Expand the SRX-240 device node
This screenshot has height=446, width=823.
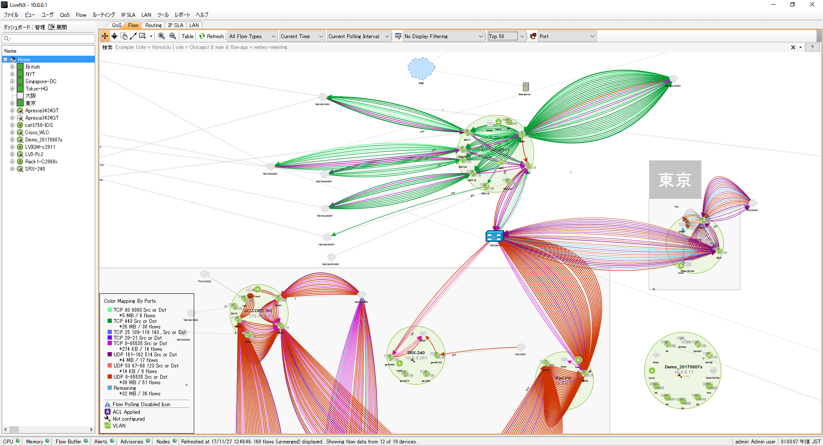tap(12, 169)
